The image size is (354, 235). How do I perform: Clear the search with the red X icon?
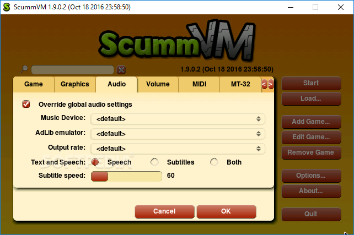point(121,70)
